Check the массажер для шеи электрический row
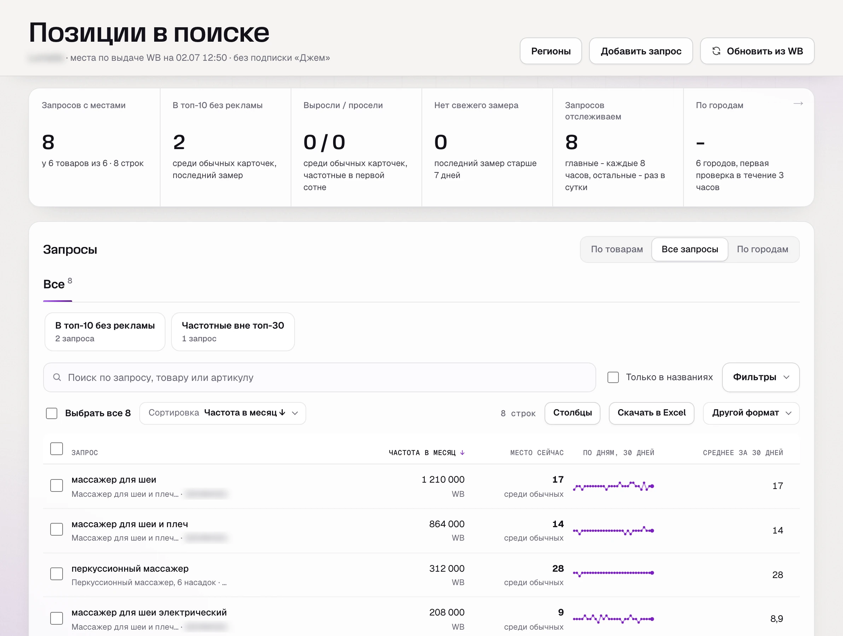 pos(57,618)
